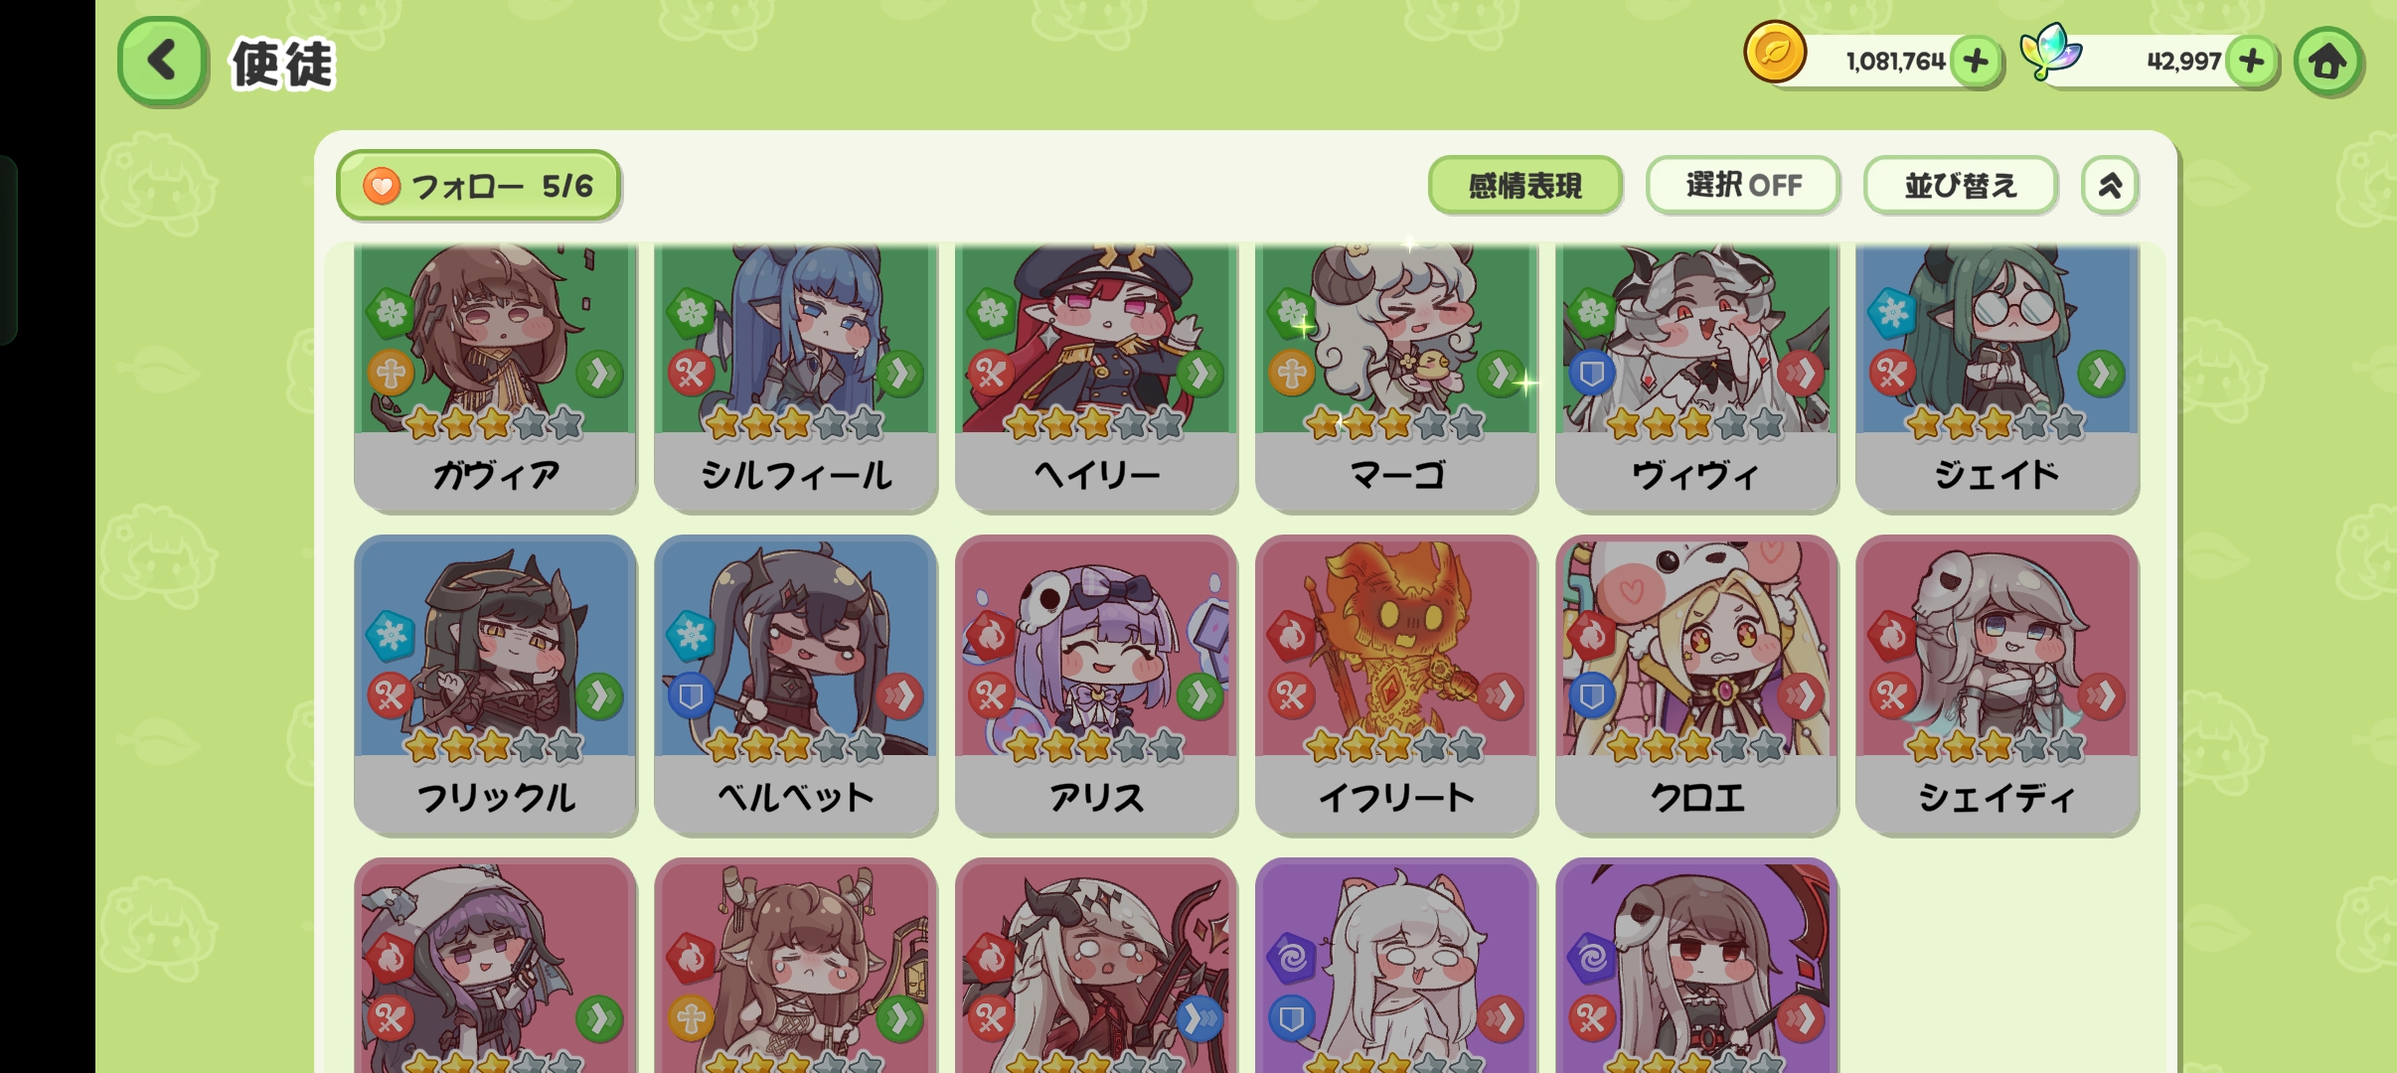The width and height of the screenshot is (2397, 1073).
Task: Open the ヘイリー character card
Action: tap(1096, 378)
